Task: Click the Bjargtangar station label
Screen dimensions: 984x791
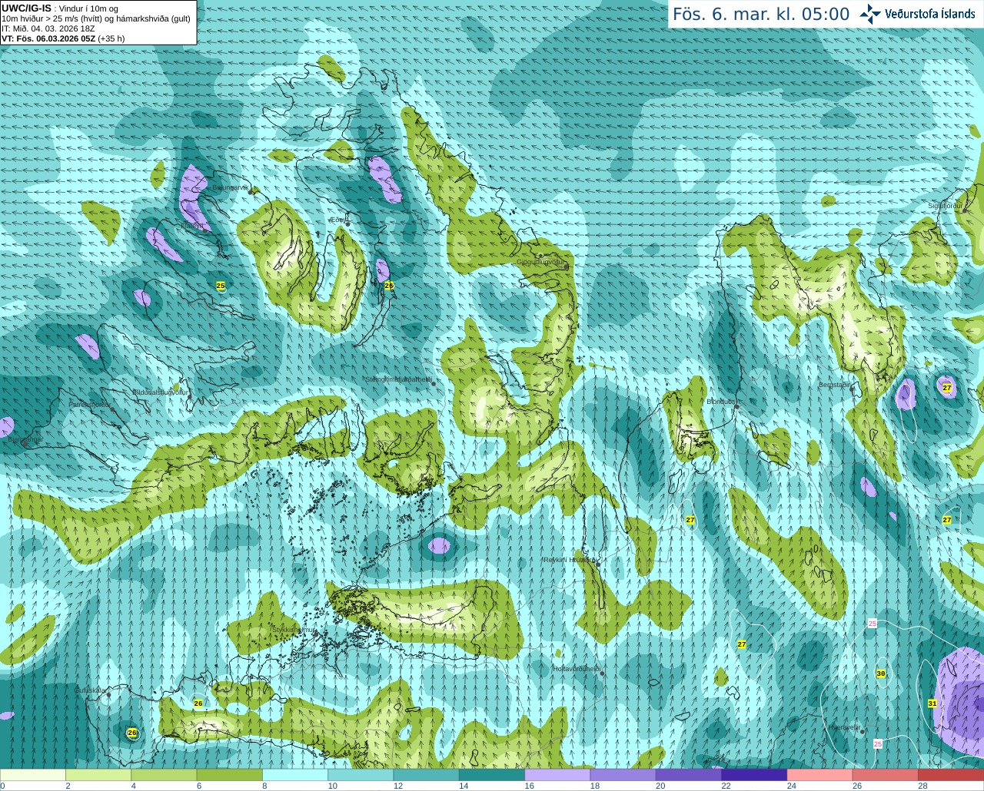Action: pos(25,440)
